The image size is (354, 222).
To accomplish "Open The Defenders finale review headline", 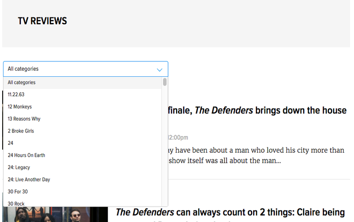I will pos(258,110).
